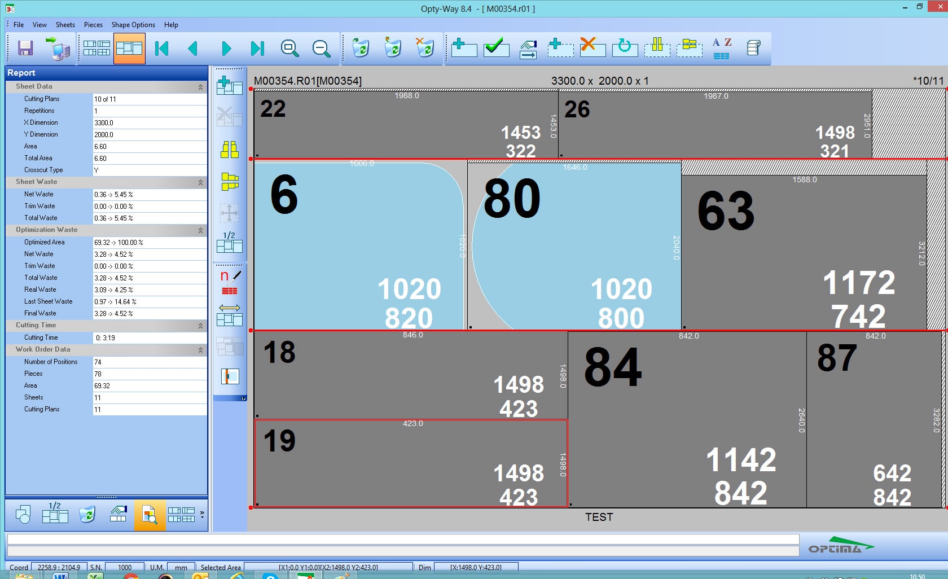
Task: Toggle the highlighted single-sheet layout view
Action: [x=129, y=49]
